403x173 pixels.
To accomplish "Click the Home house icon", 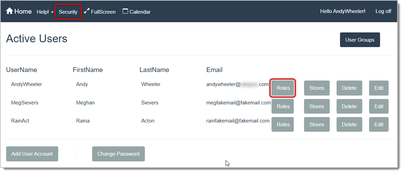I will coord(9,11).
